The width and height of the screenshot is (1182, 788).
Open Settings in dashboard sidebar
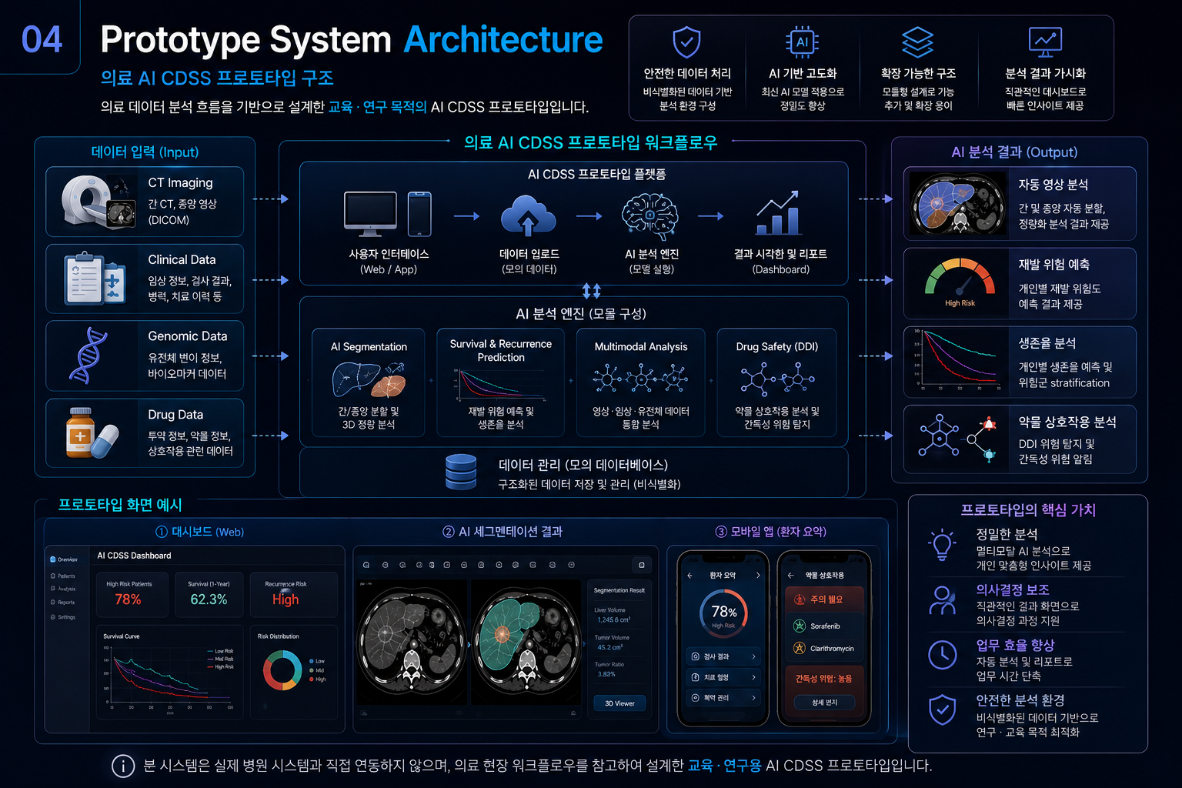[x=63, y=617]
